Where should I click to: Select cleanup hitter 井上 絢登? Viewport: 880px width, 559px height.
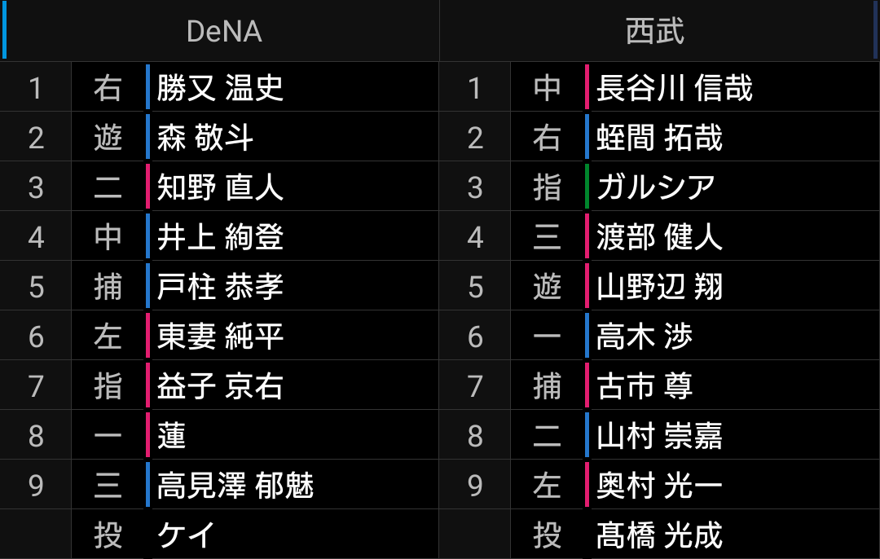coord(220,237)
